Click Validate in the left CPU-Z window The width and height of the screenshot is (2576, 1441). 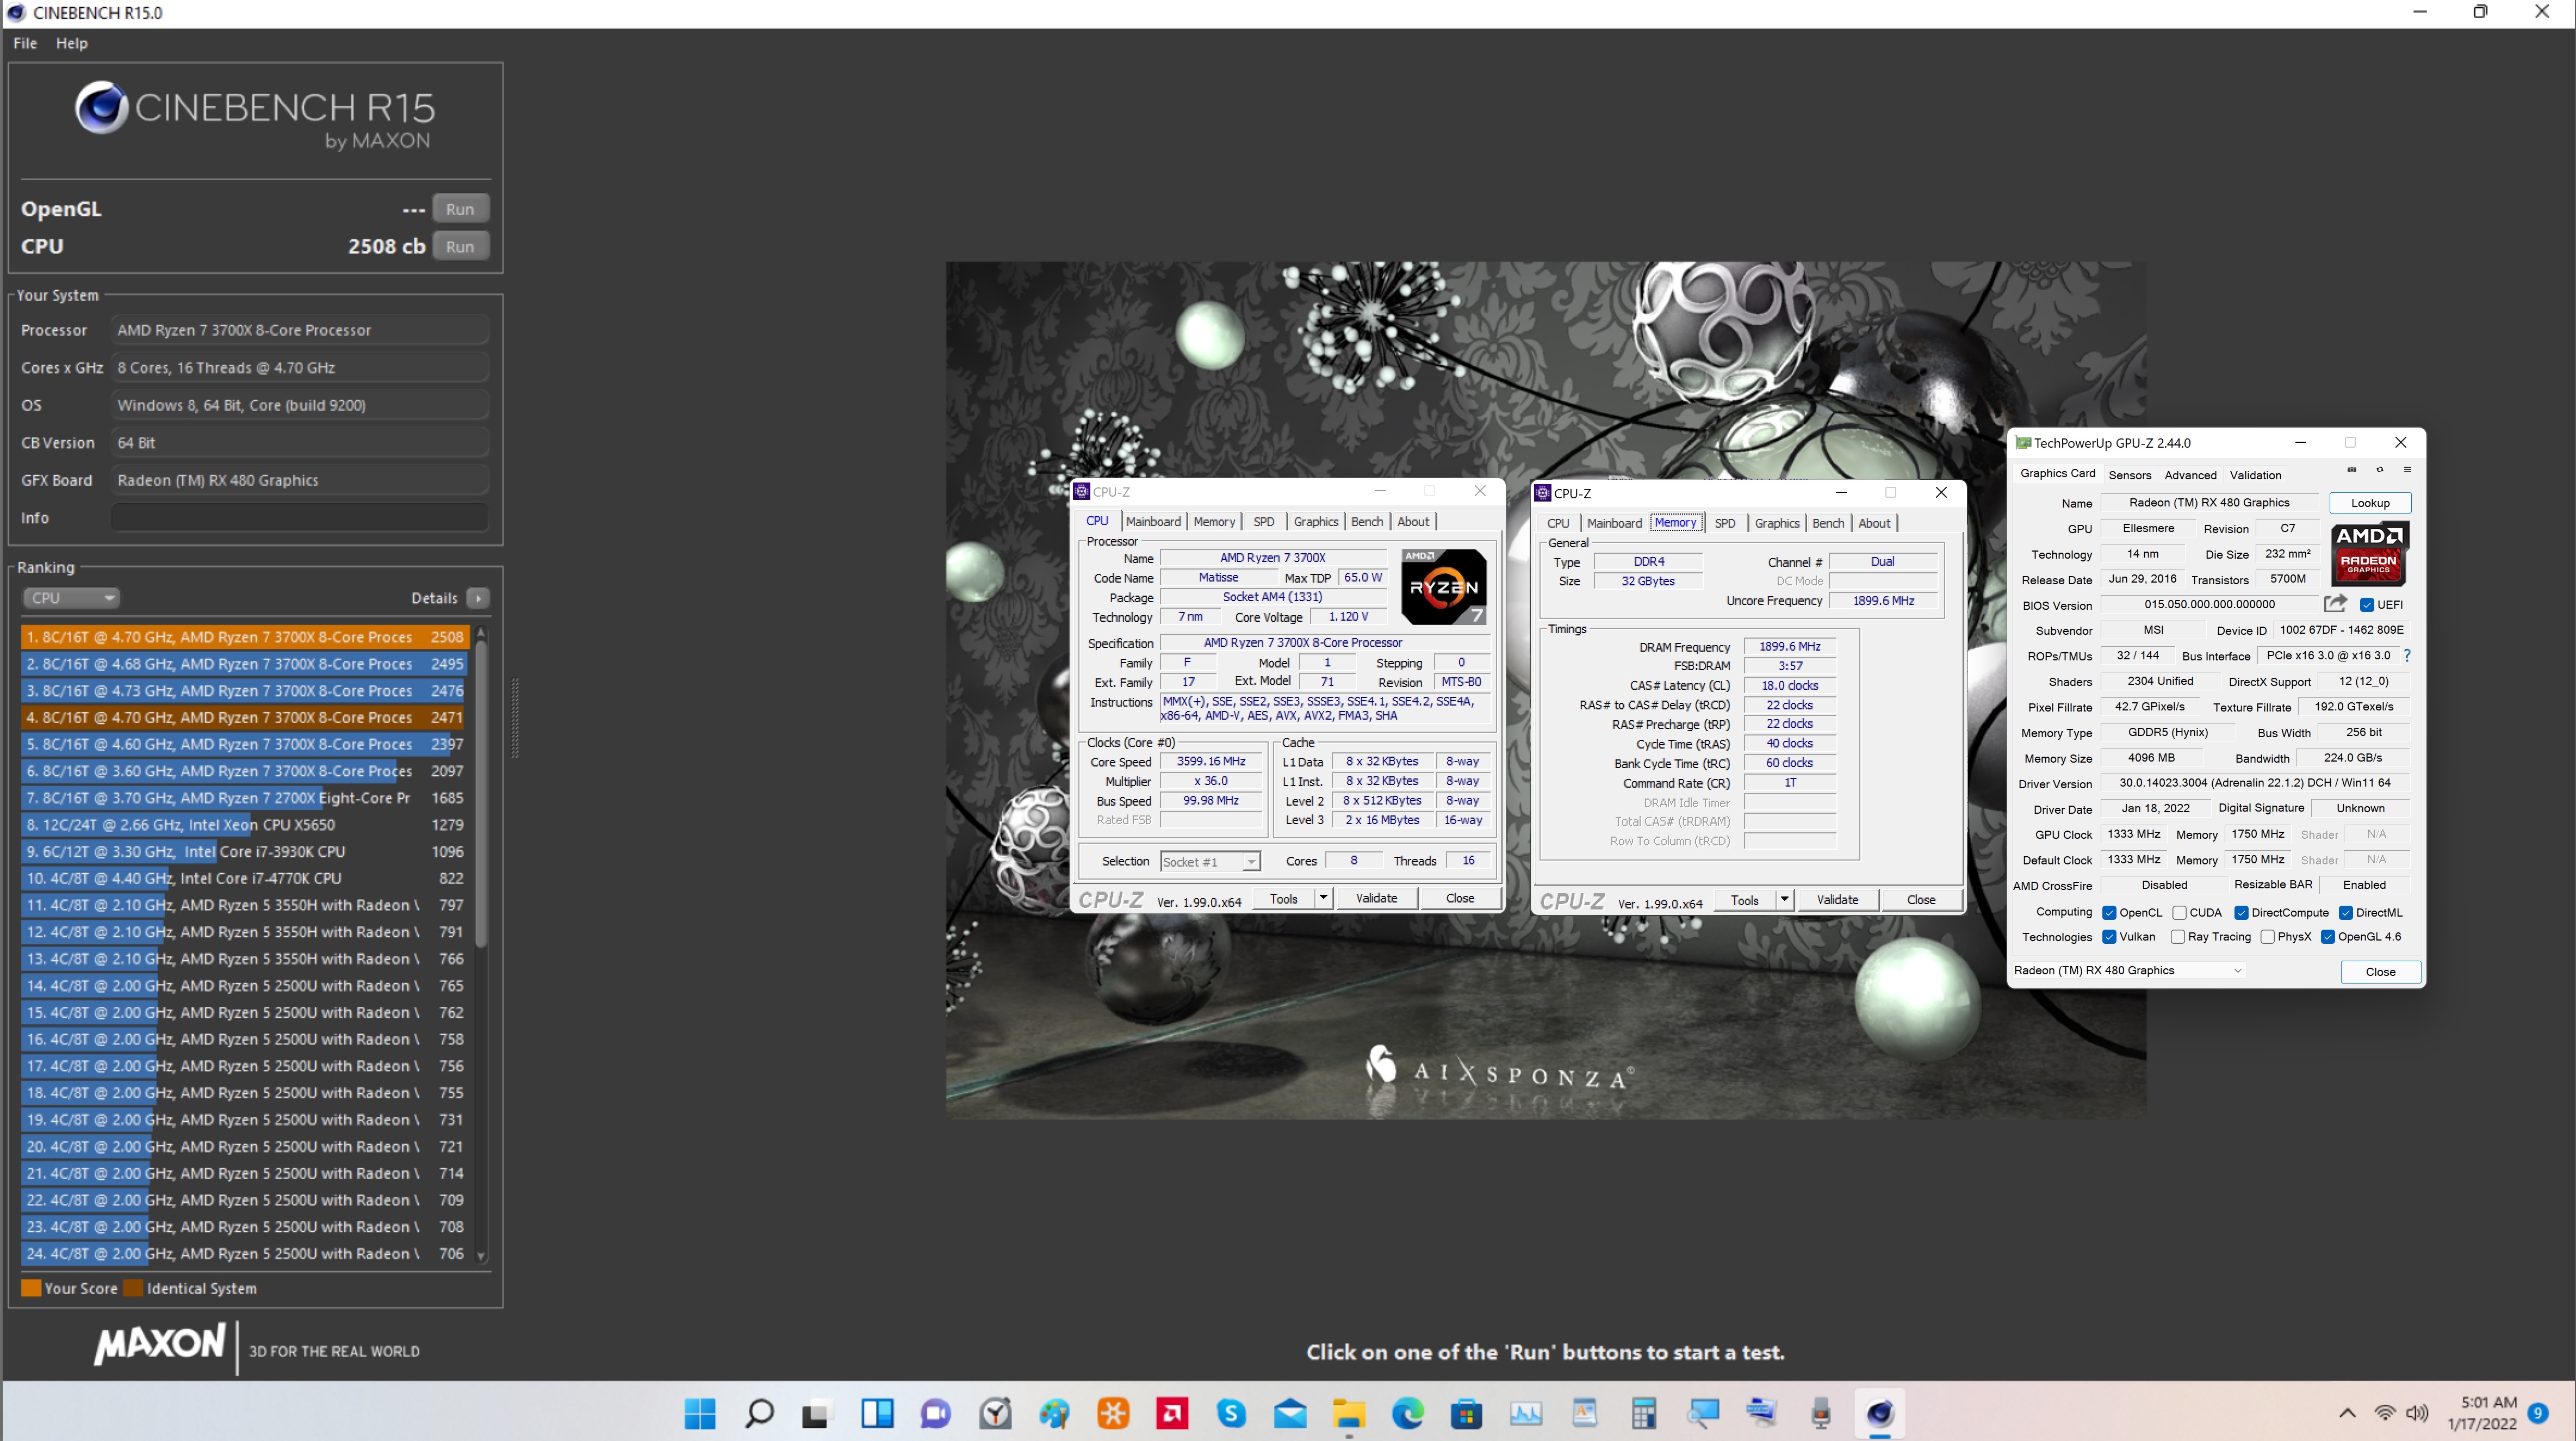1376,898
